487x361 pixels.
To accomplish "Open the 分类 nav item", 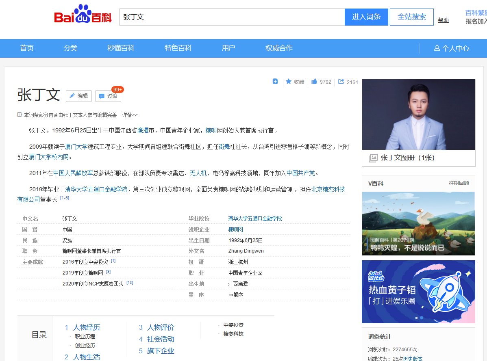I will (70, 48).
